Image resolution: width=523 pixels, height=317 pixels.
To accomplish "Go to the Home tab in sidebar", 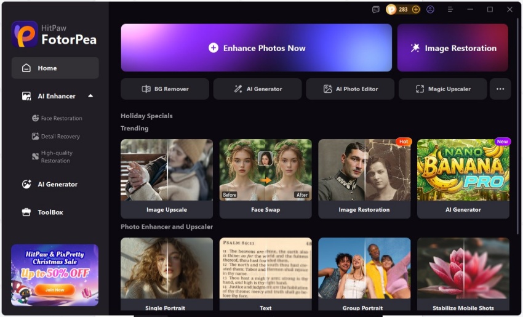I will [x=55, y=68].
